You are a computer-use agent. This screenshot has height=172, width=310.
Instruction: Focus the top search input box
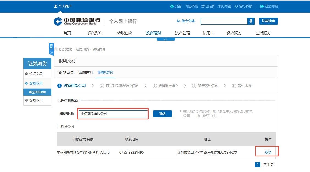pyautogui.click(x=224, y=21)
